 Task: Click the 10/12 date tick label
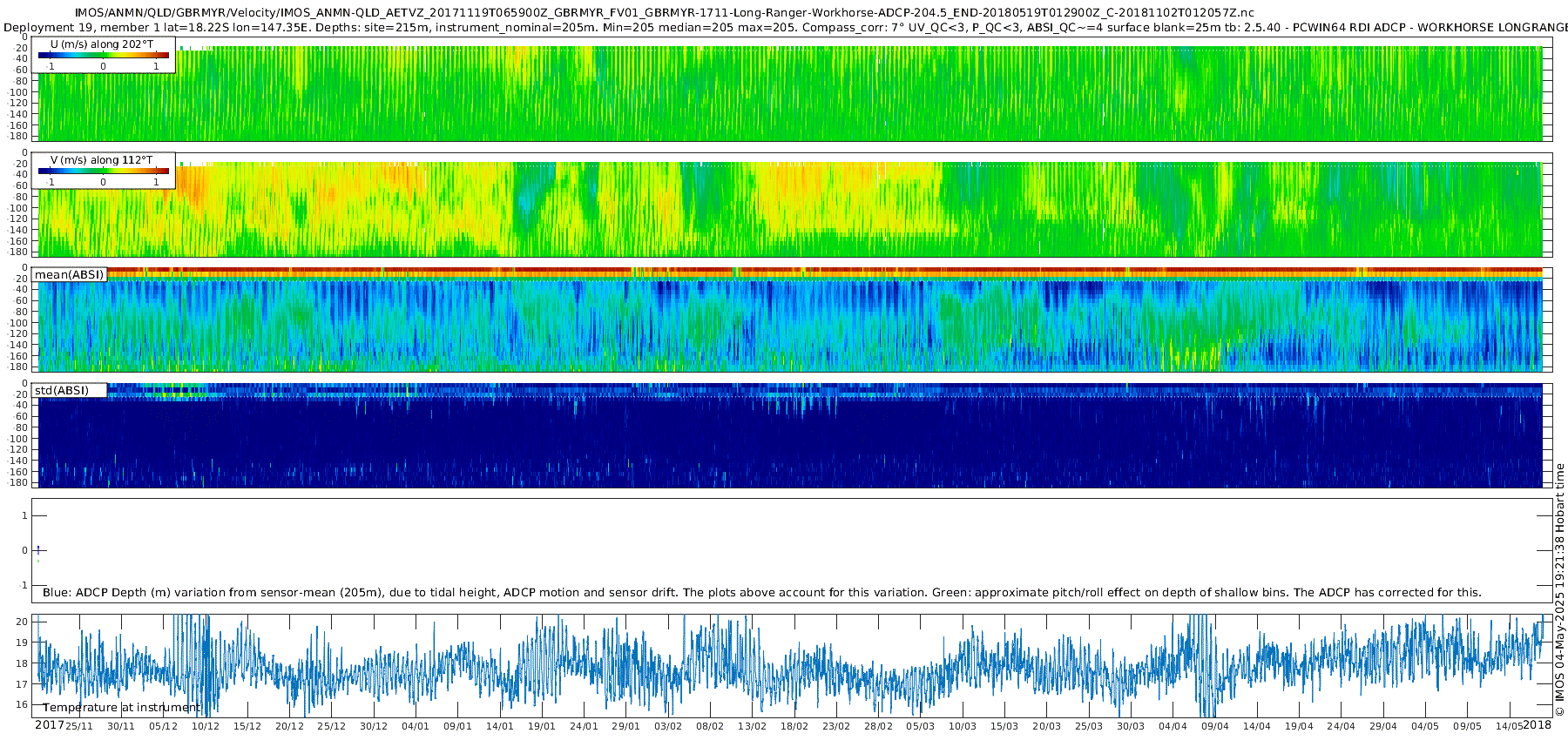tap(206, 726)
